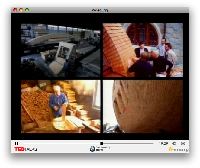Jump to the unplayed part of the progress bar
This screenshot has height=168, width=200.
click(x=128, y=143)
